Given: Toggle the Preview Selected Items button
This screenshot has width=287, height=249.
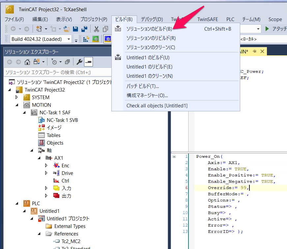Looking at the screenshot, I should coord(88,62).
